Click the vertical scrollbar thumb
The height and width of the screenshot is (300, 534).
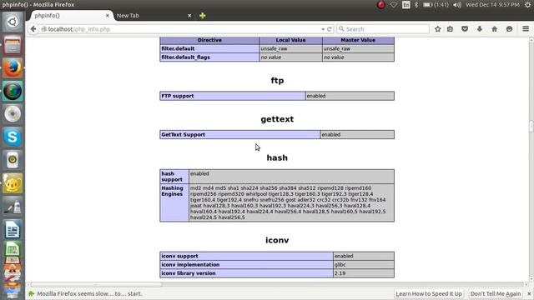click(531, 126)
